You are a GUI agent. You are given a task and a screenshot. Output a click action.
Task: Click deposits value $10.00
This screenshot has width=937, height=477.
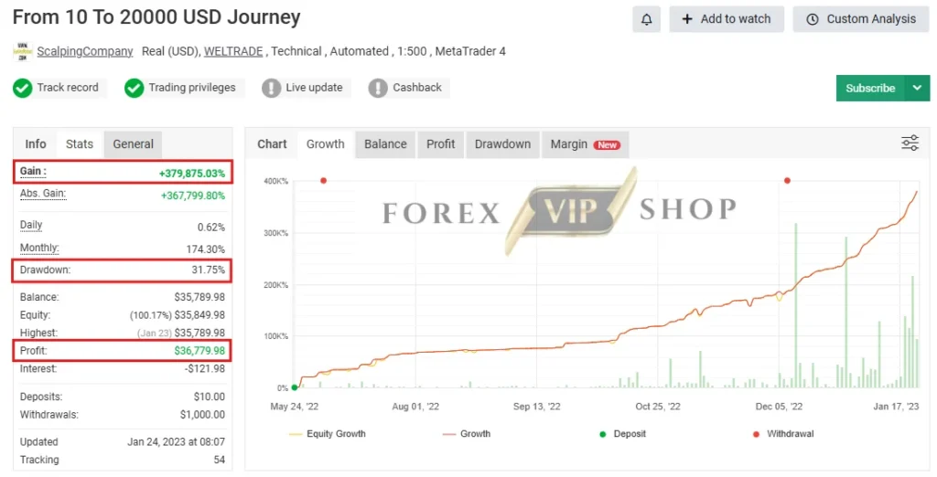click(210, 397)
